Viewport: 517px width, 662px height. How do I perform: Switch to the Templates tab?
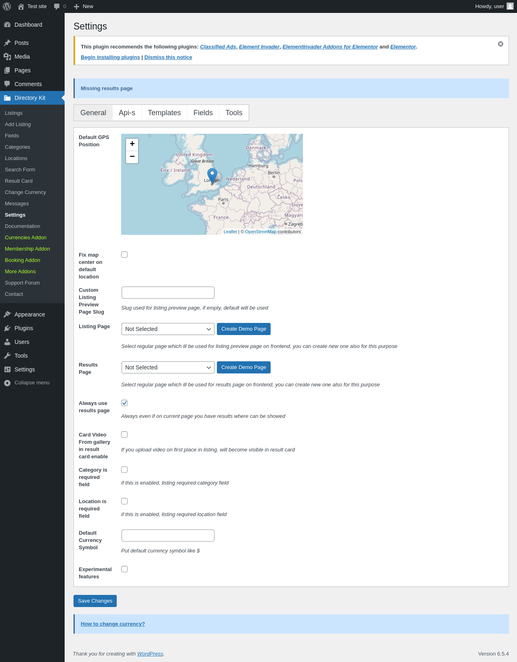pyautogui.click(x=164, y=113)
